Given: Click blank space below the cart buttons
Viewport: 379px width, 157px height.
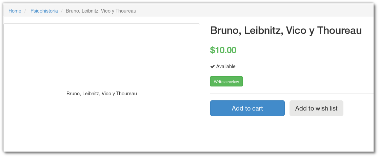Looking at the screenshot, I should [x=288, y=136].
